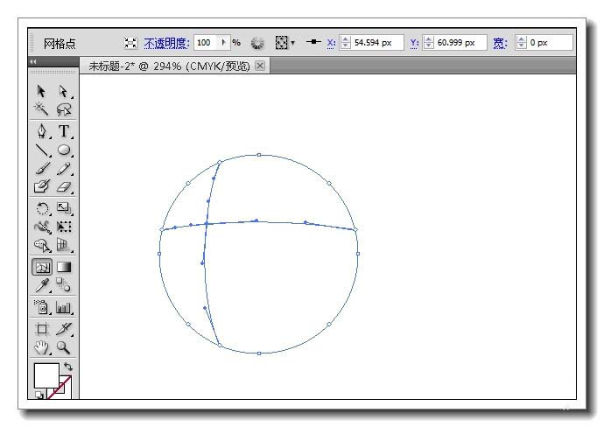Select the Gradient tool
This screenshot has height=427, width=604.
pyautogui.click(x=64, y=267)
